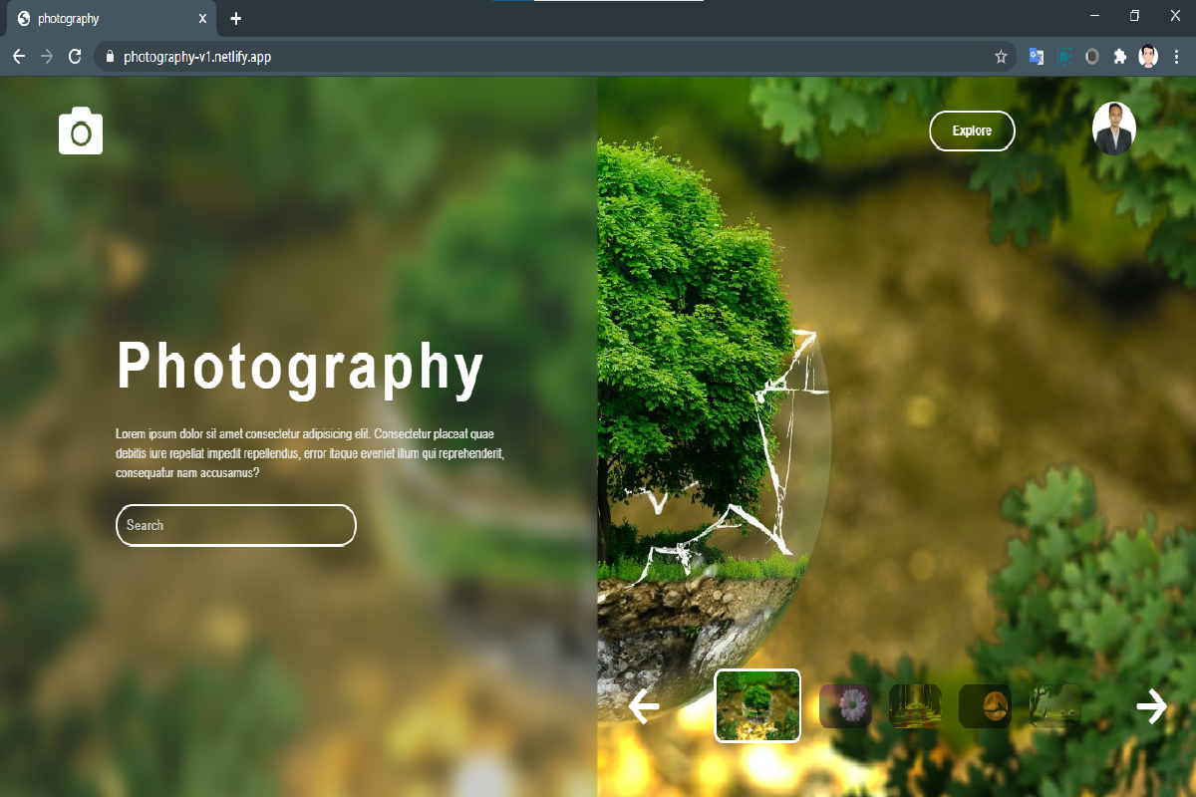Open the Explore button
Viewport: 1196px width, 797px height.
[972, 131]
